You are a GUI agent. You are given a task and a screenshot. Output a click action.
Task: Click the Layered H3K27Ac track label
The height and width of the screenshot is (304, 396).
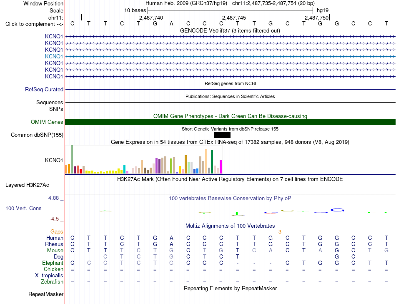coord(27,185)
